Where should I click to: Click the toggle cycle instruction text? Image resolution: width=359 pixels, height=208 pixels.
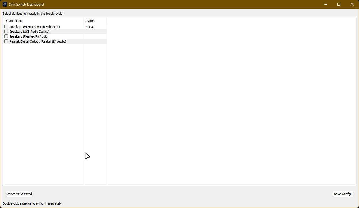coord(33,13)
